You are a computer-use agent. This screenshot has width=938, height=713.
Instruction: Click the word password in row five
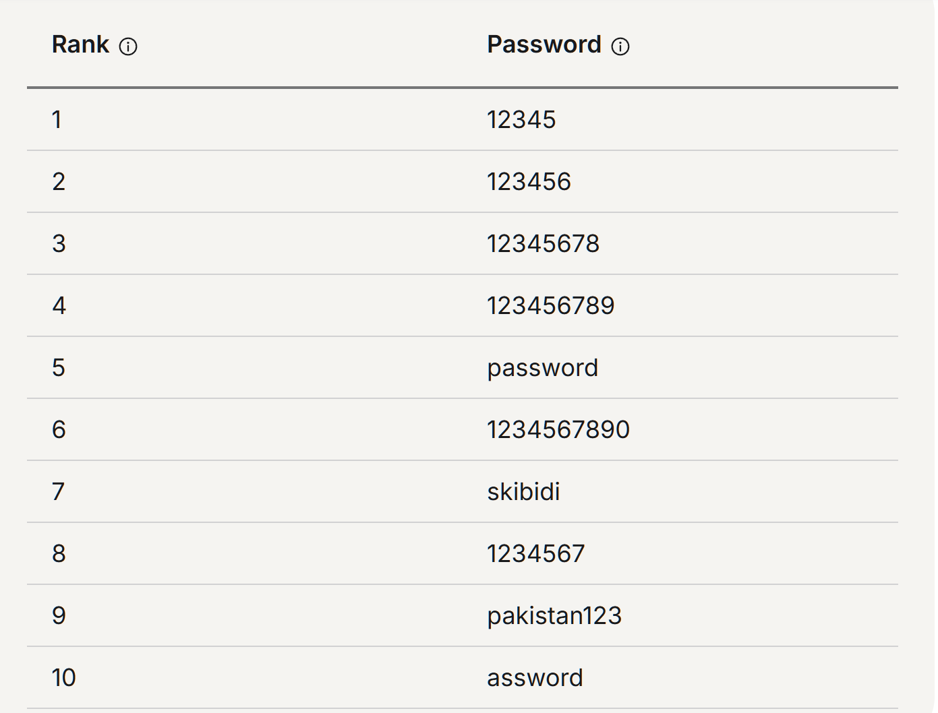pos(542,368)
